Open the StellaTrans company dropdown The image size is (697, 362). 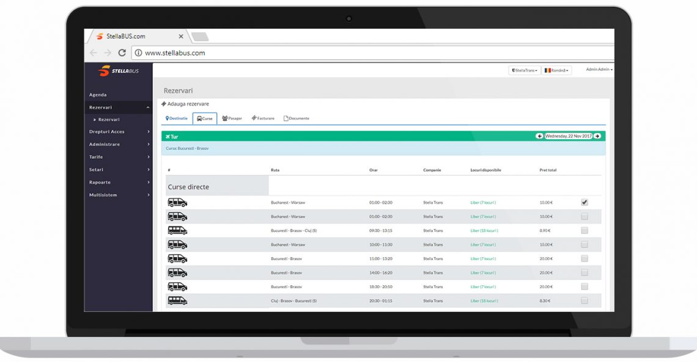[525, 71]
